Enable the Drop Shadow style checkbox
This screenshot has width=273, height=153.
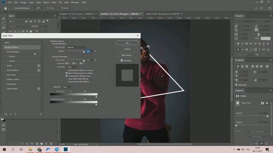5,89
